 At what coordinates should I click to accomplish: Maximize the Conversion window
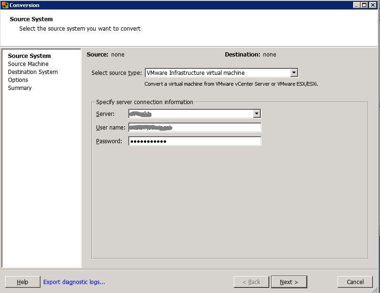click(x=364, y=5)
